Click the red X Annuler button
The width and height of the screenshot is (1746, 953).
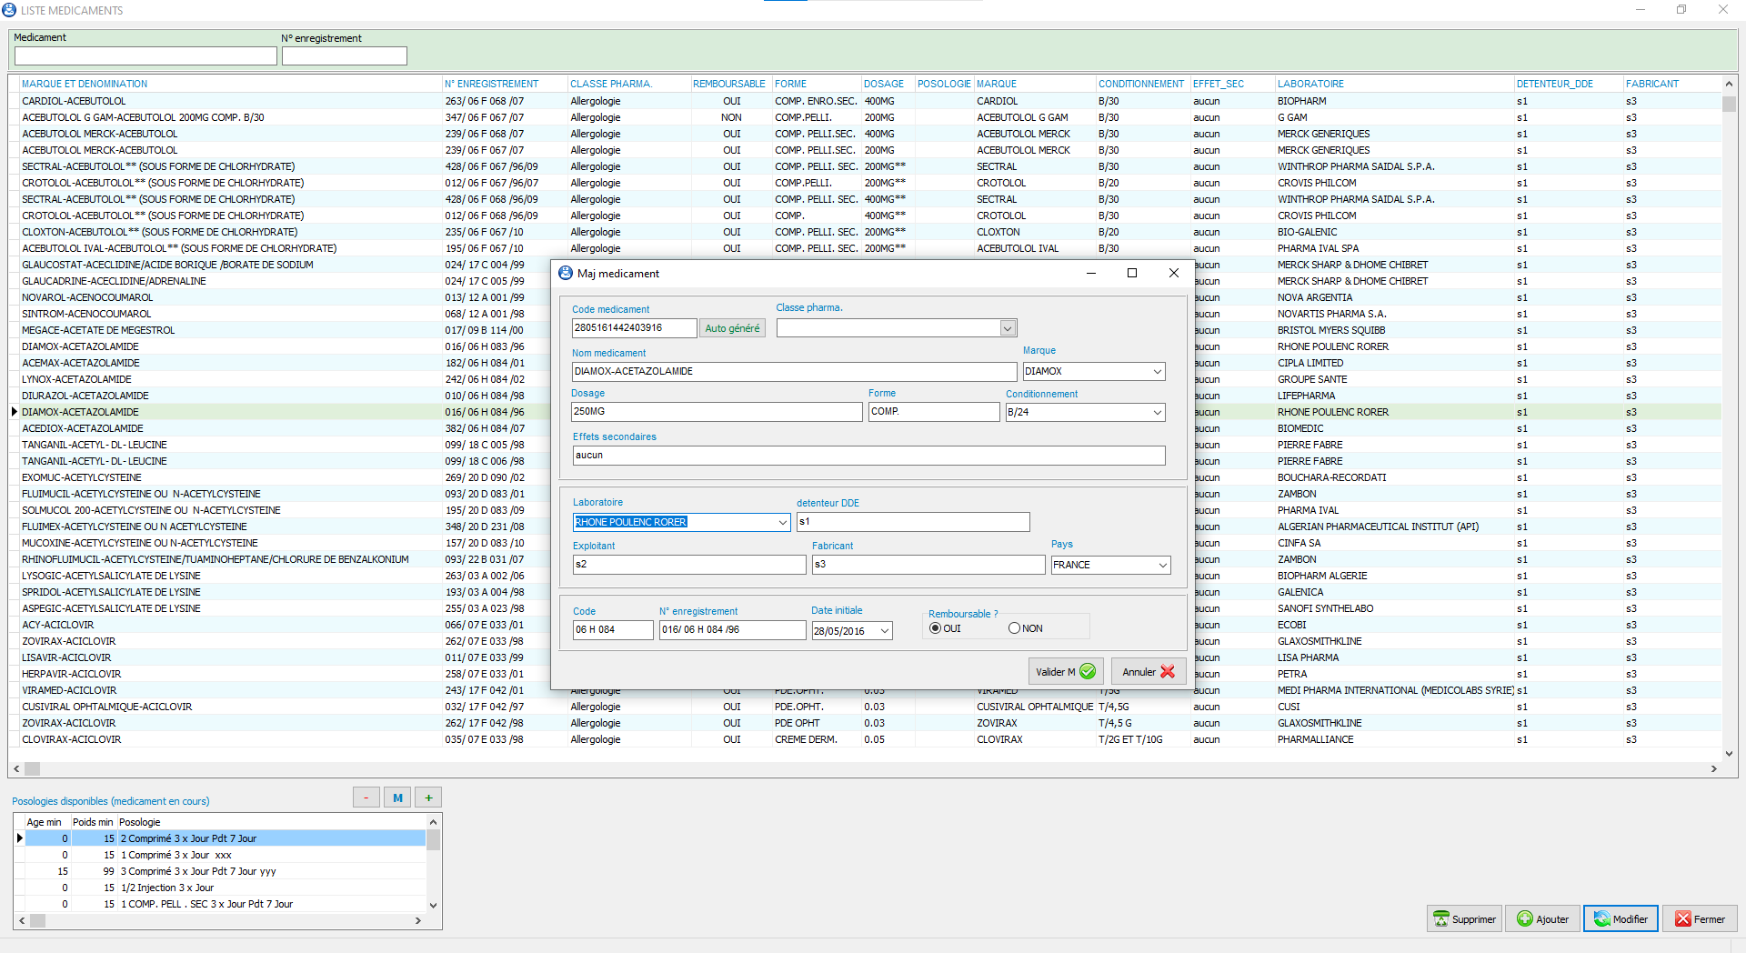click(x=1148, y=672)
